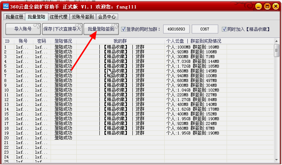Click 保存|下次直接导入 button
Viewport: 282px width, 165px height.
(x=62, y=29)
